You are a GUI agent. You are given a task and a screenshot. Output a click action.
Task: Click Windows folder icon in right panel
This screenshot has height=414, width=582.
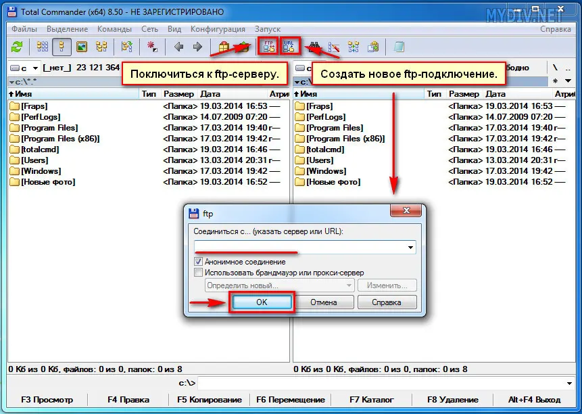pyautogui.click(x=299, y=171)
